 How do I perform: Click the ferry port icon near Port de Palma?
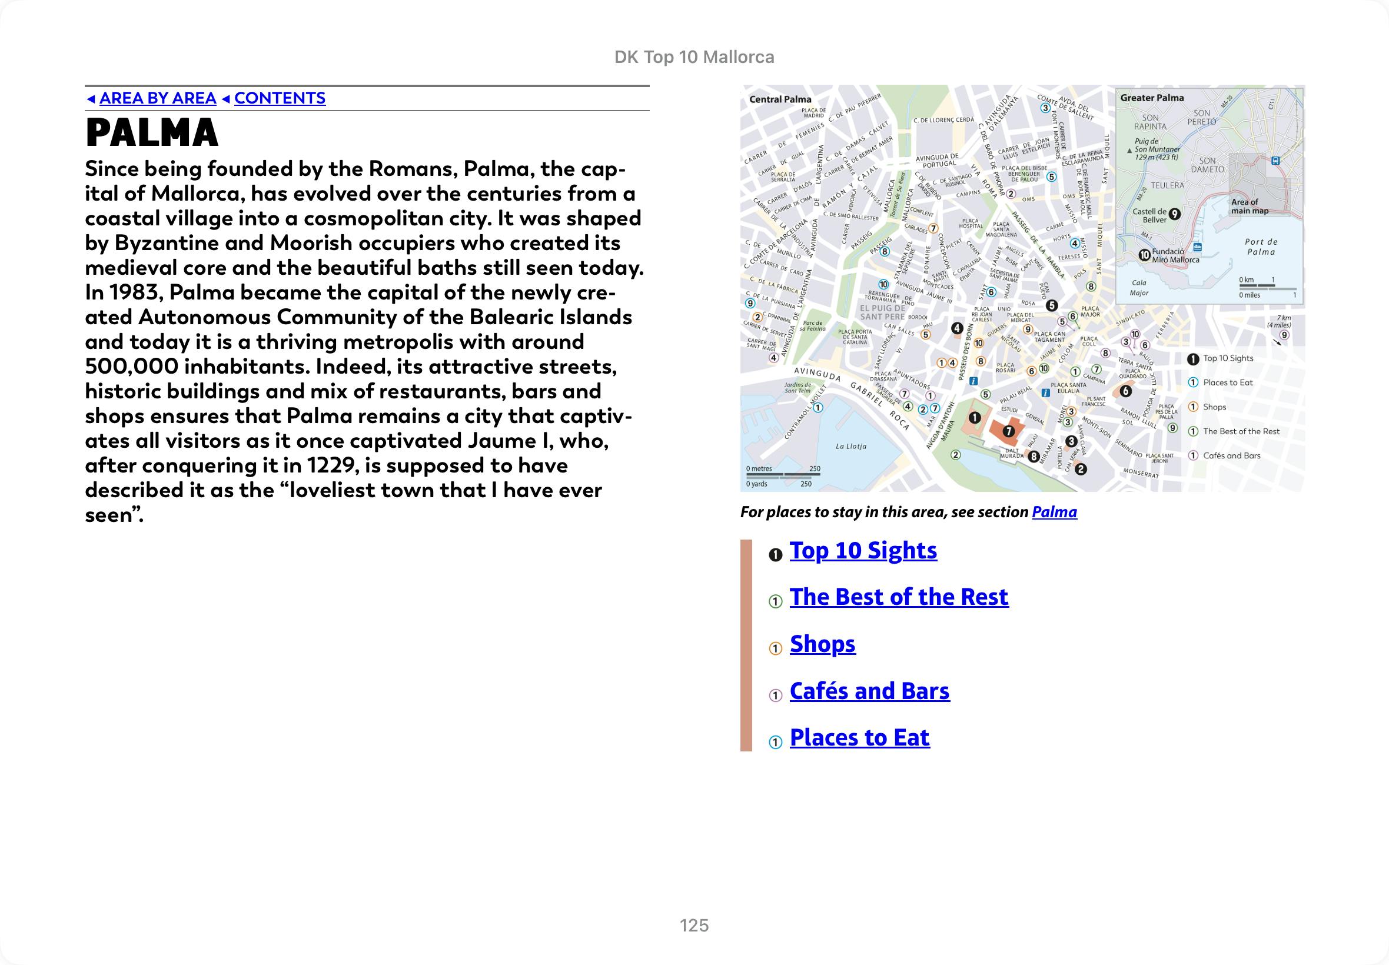click(x=1197, y=247)
